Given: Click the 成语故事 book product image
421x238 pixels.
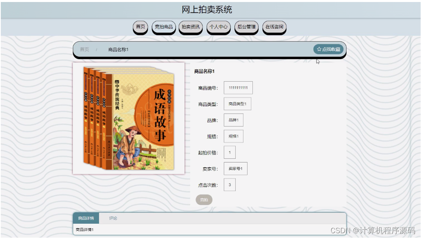Looking at the screenshot, I should tap(129, 118).
